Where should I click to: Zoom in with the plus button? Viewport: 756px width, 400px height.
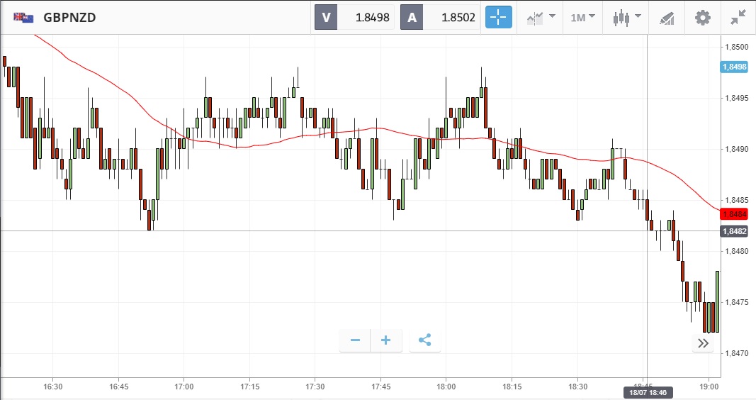[385, 340]
